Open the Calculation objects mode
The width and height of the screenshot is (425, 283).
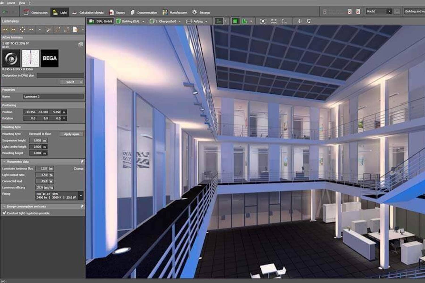[88, 12]
